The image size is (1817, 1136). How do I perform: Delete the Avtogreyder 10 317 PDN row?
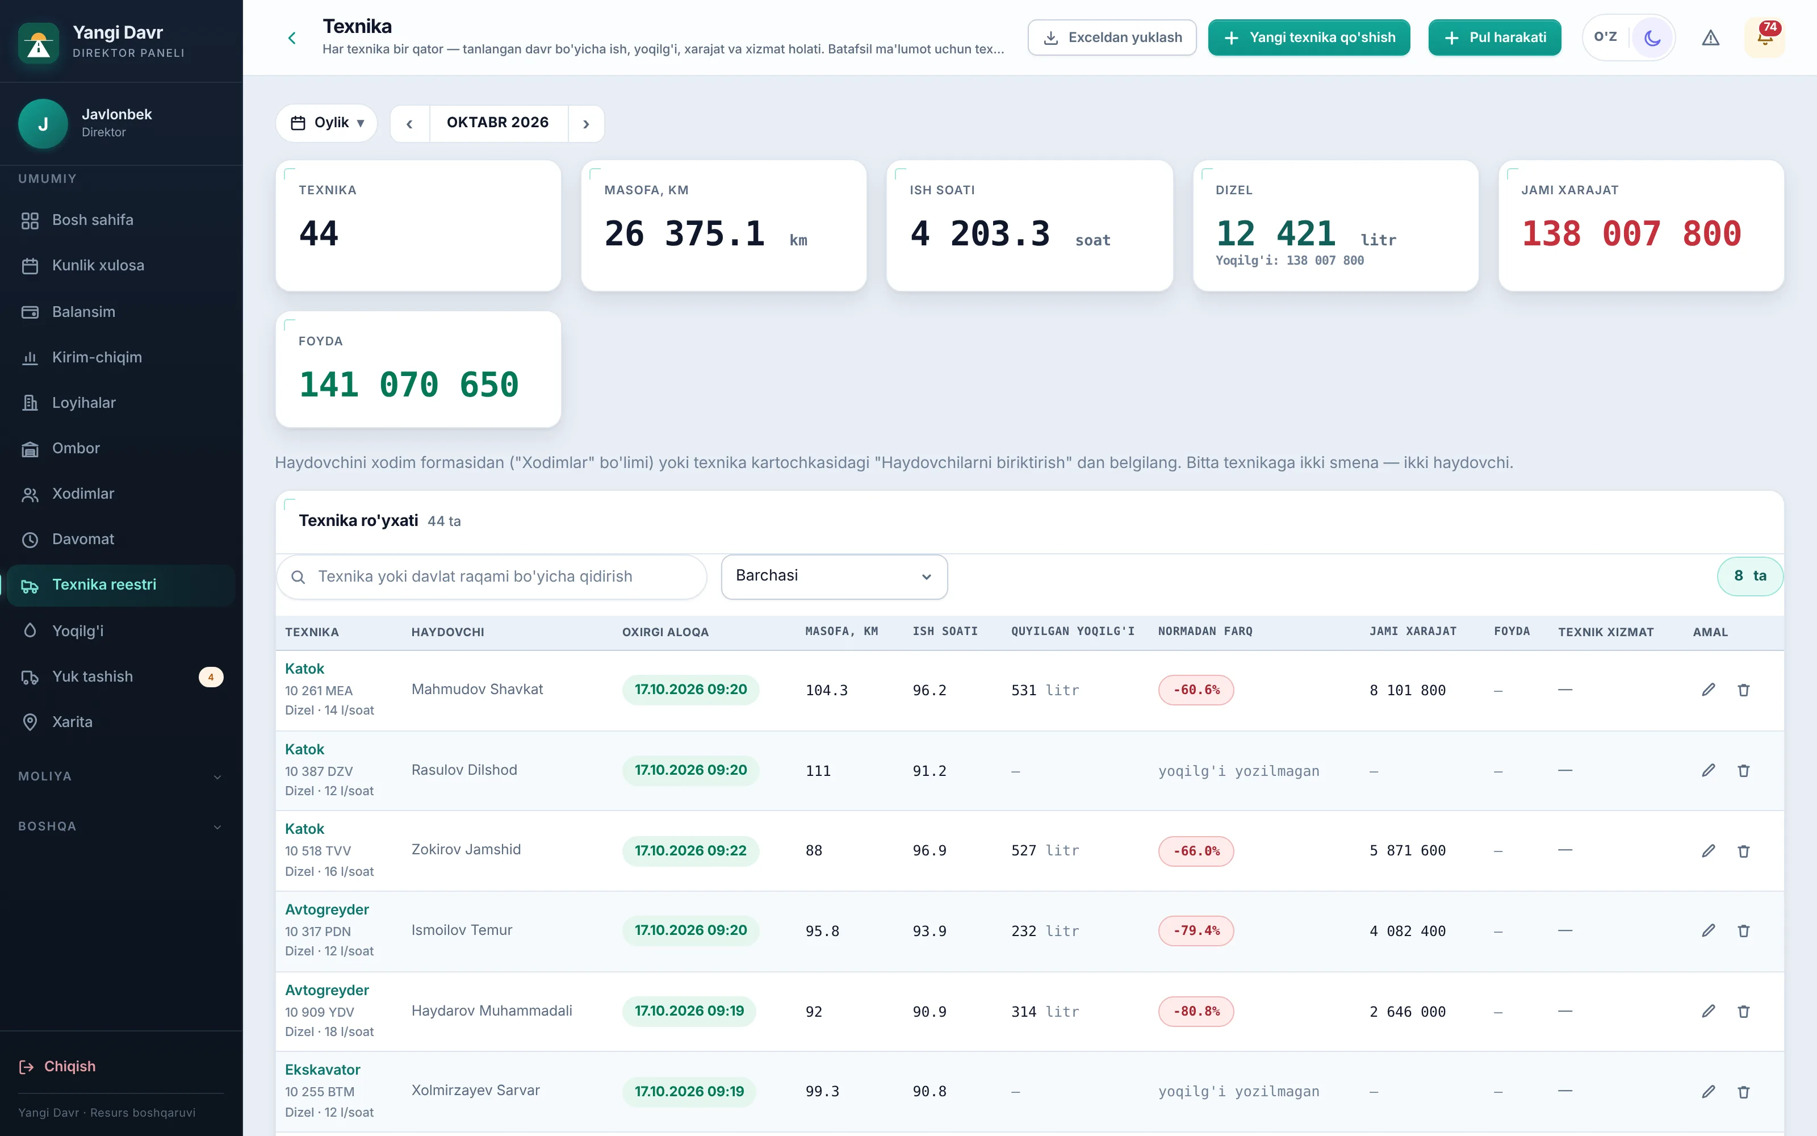tap(1743, 930)
